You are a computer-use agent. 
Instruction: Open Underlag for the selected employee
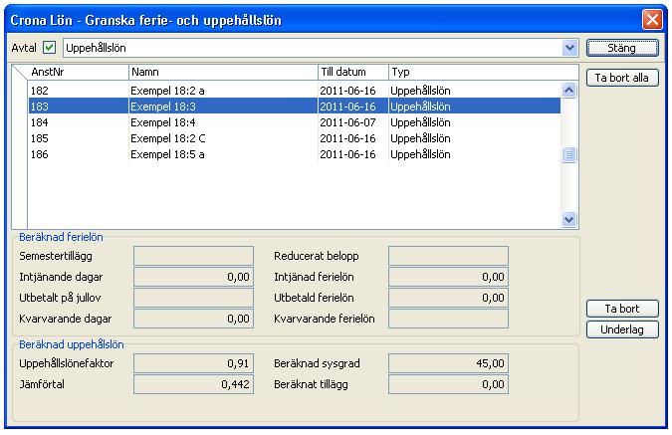click(622, 329)
